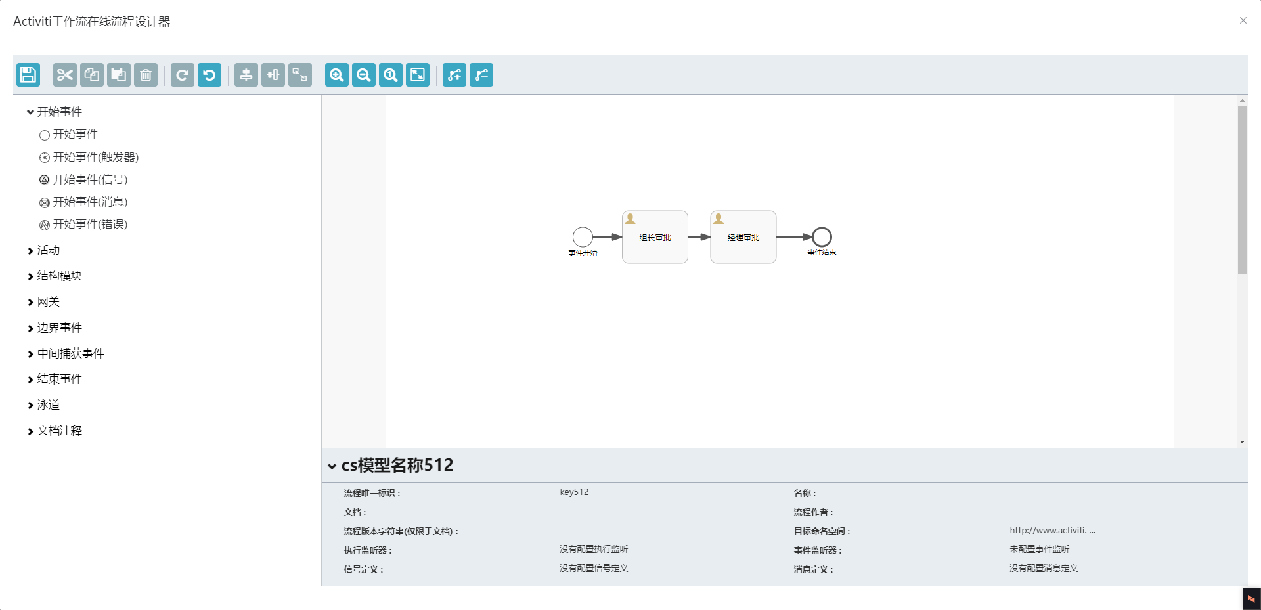Click the Delete trash can icon

point(146,75)
